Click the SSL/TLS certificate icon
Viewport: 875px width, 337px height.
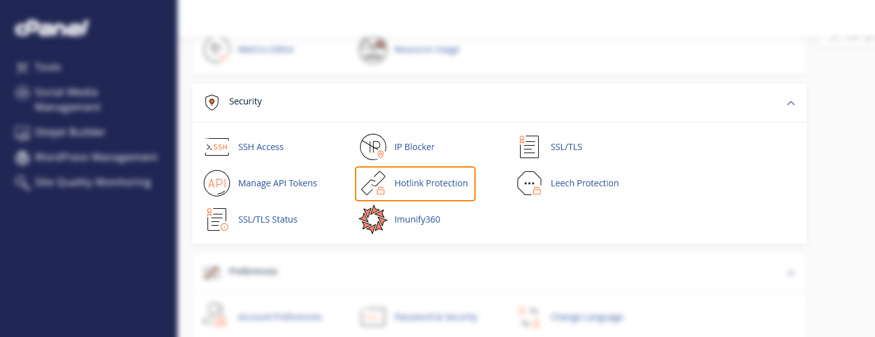(x=529, y=147)
